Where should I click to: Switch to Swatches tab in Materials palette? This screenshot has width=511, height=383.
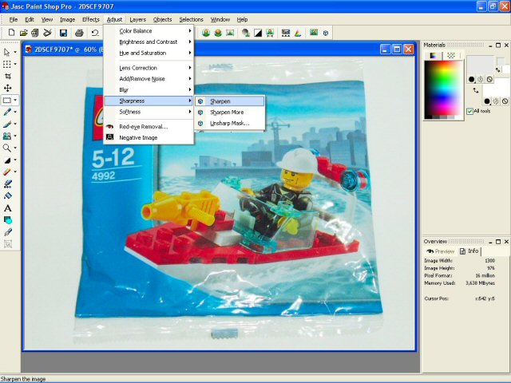pos(451,55)
